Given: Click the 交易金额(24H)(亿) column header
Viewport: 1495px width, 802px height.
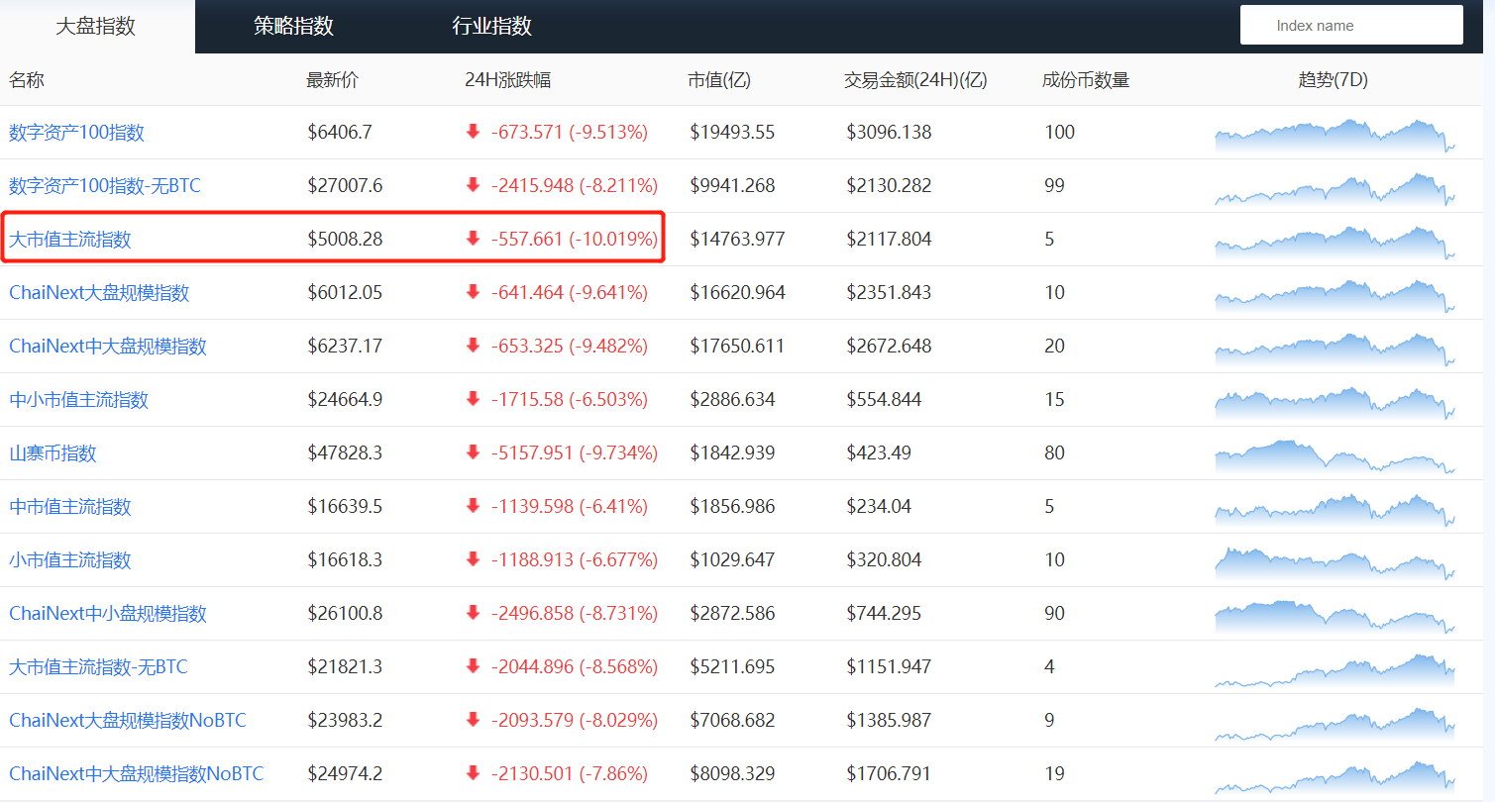Looking at the screenshot, I should click(x=915, y=80).
